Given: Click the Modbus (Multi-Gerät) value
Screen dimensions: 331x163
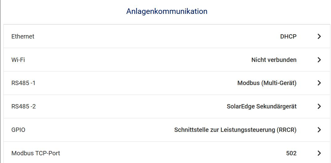Looking at the screenshot, I should 267,83.
